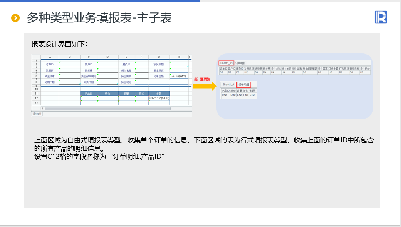The width and height of the screenshot is (401, 227).
Task: Click 客户ID label cell in designer grid
Action: [x=89, y=64]
